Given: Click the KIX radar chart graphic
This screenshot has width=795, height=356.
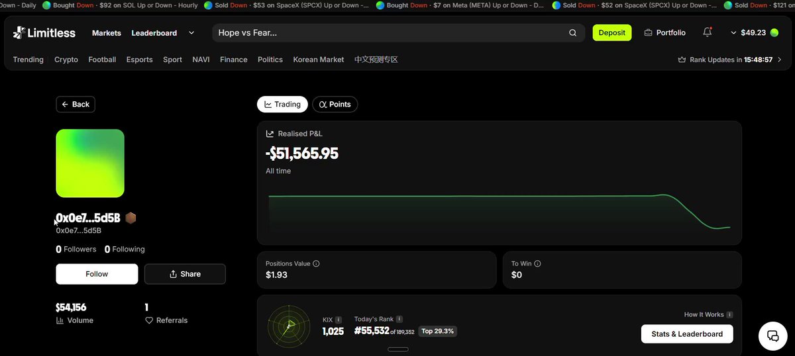Looking at the screenshot, I should click(x=289, y=326).
